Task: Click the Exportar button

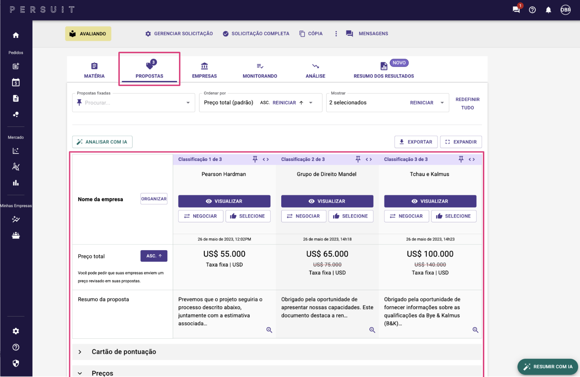Action: 416,142
